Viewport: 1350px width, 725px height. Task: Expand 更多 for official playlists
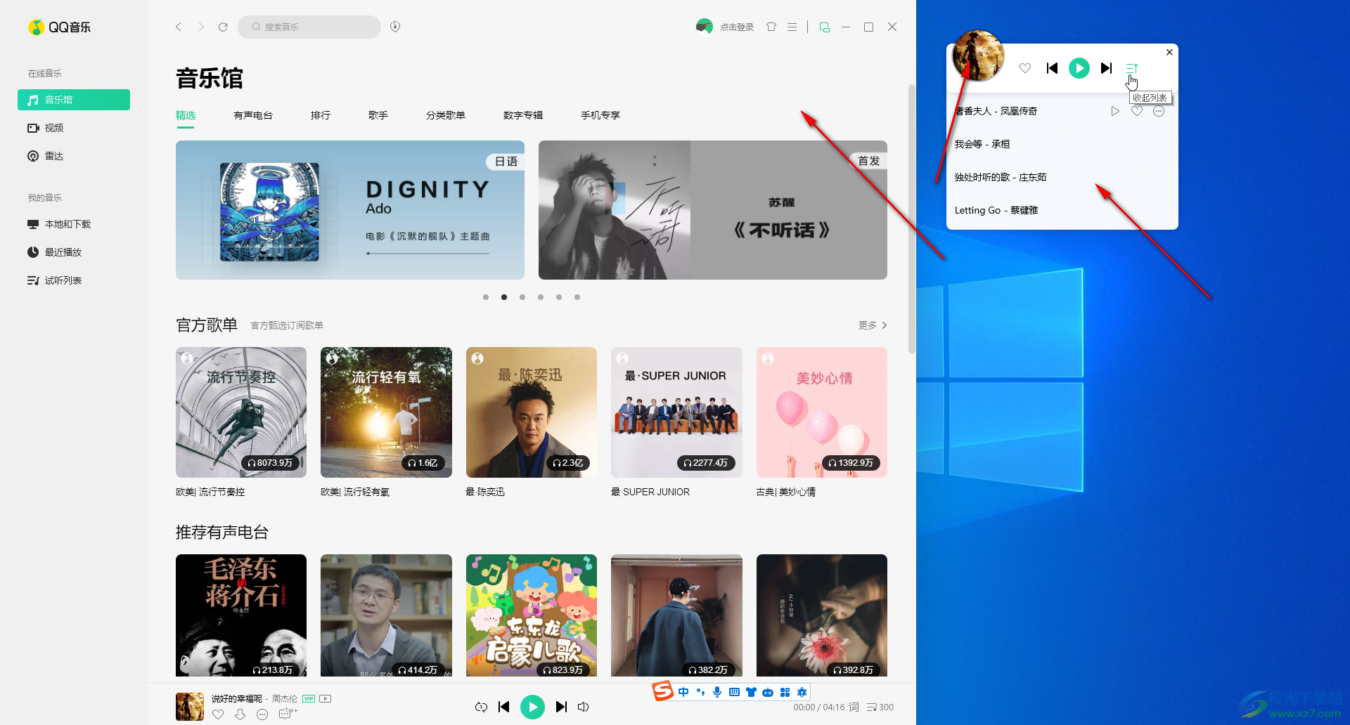[873, 325]
